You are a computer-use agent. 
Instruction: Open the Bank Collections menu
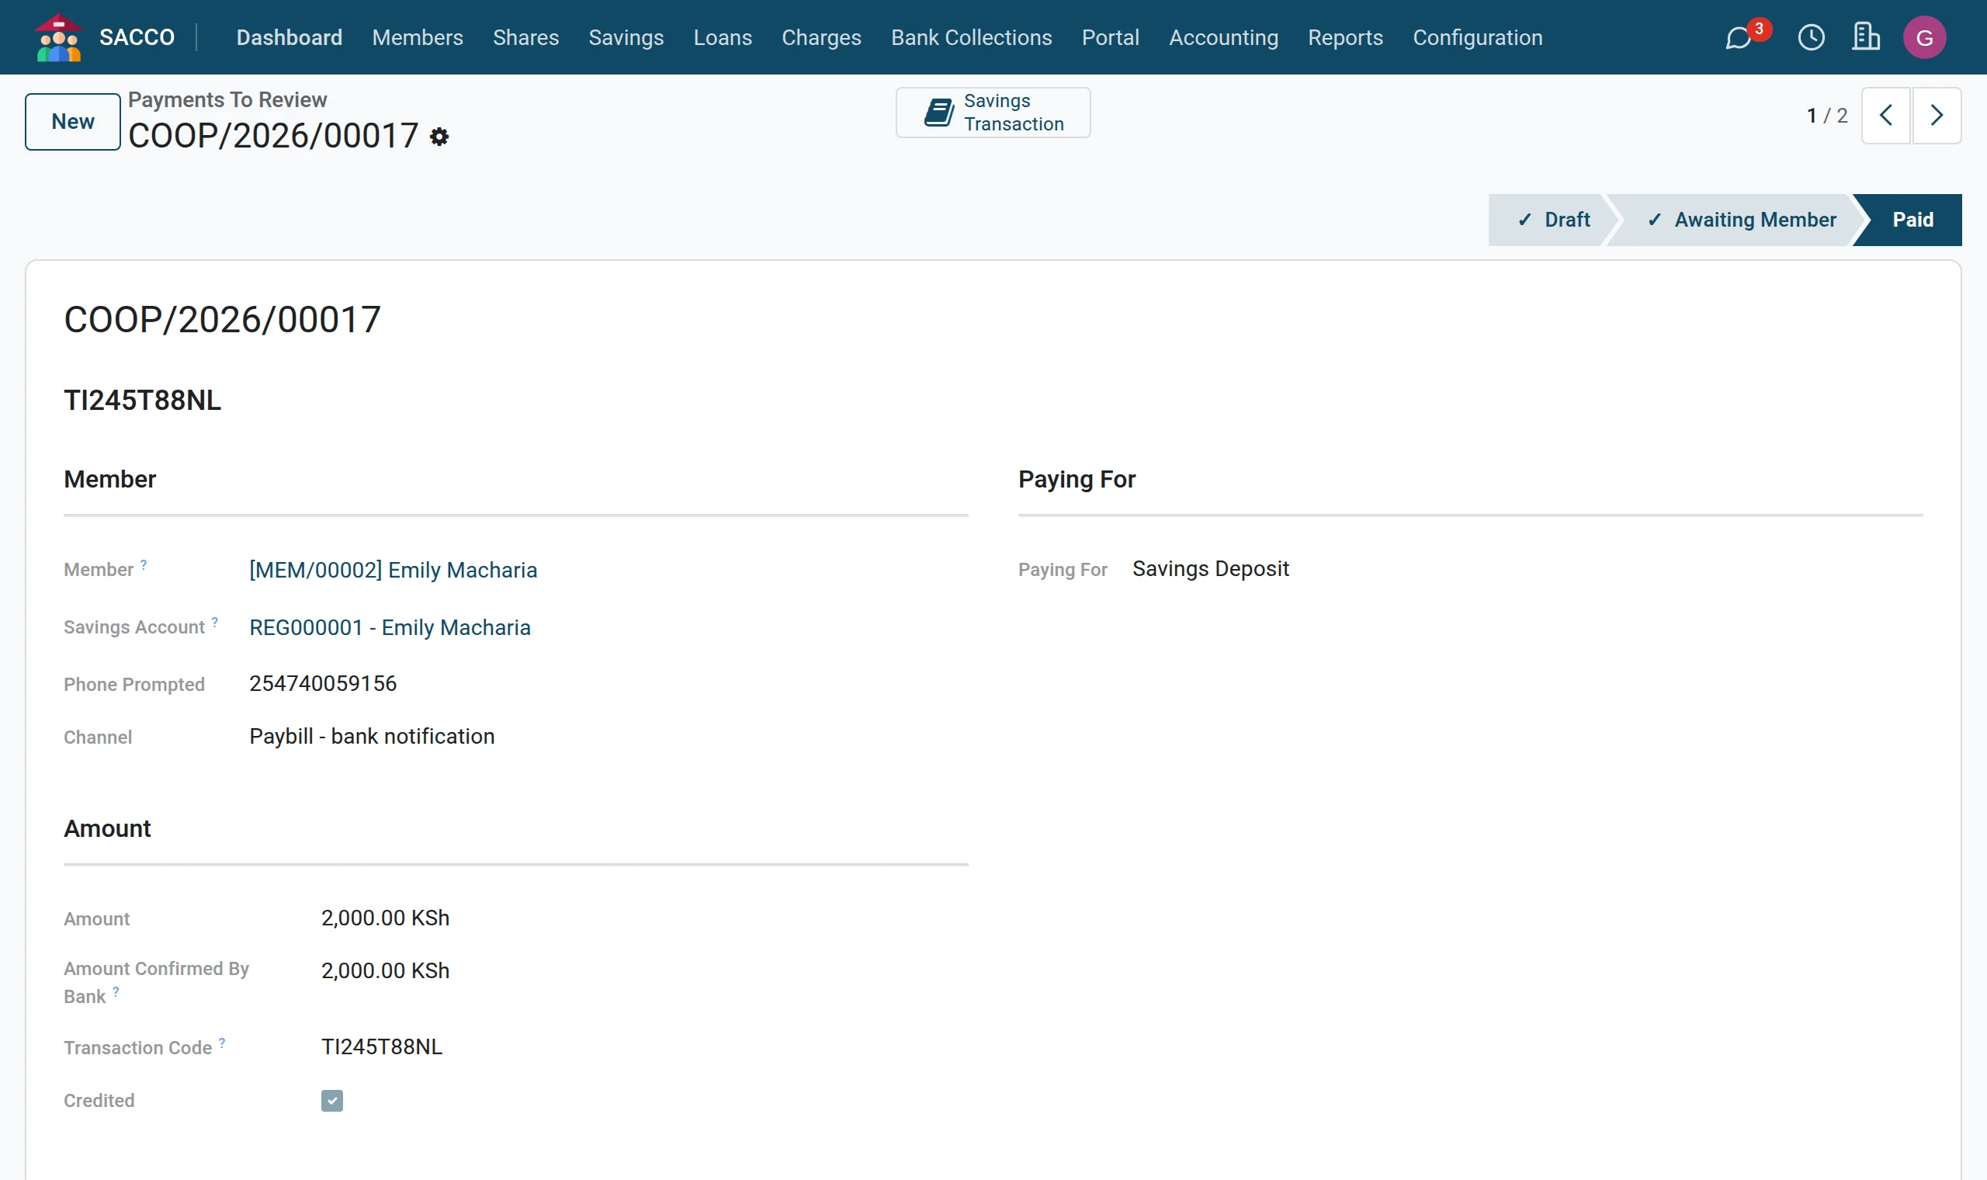click(971, 37)
